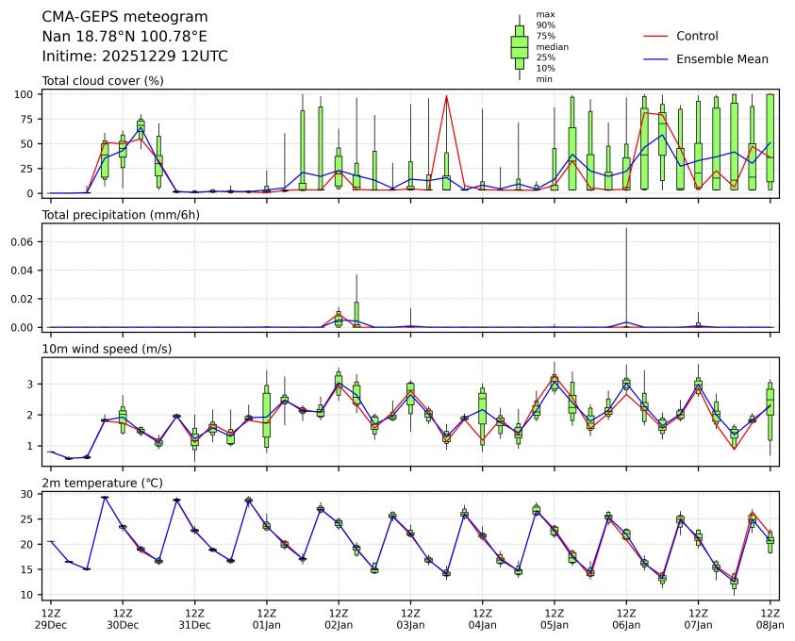Select the 12Z 02Jan time axis label
This screenshot has width=795, height=641.
(338, 618)
